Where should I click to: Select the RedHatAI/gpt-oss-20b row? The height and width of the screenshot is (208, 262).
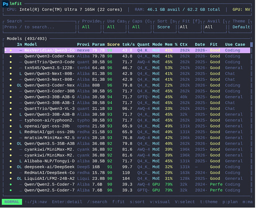click(127, 132)
